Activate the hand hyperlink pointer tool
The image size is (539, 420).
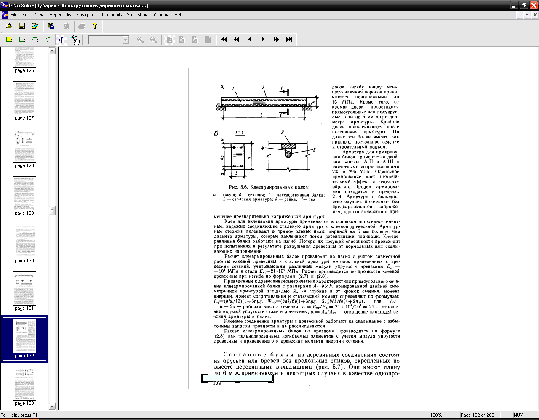(75, 40)
